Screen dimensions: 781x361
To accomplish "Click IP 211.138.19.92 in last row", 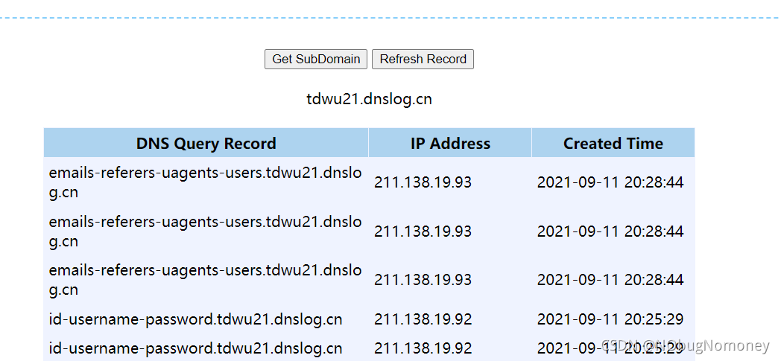I will pyautogui.click(x=423, y=348).
